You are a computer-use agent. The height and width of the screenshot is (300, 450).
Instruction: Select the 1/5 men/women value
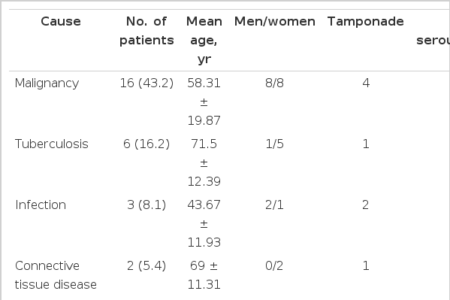(275, 144)
